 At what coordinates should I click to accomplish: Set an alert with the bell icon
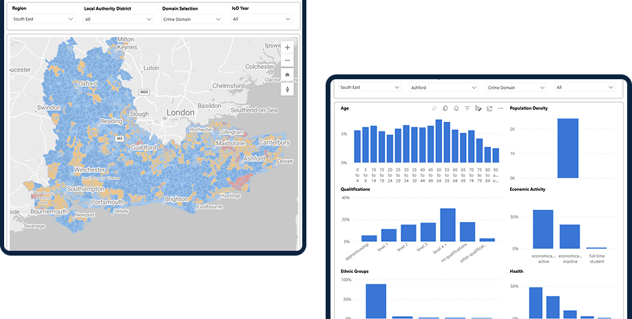click(x=456, y=108)
